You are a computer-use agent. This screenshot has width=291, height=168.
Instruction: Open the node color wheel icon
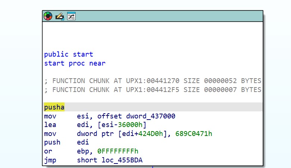click(x=48, y=16)
